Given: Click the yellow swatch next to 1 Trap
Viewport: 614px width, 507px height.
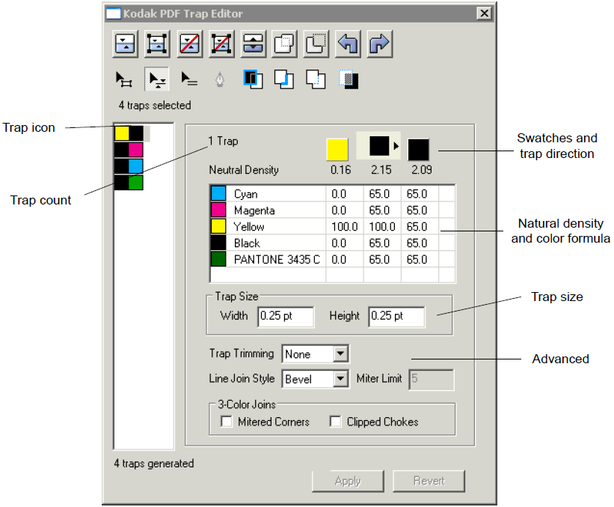Looking at the screenshot, I should point(337,148).
